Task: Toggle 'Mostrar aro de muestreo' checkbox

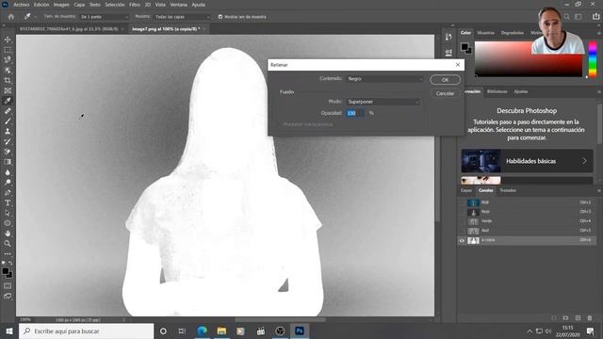Action: click(x=220, y=17)
